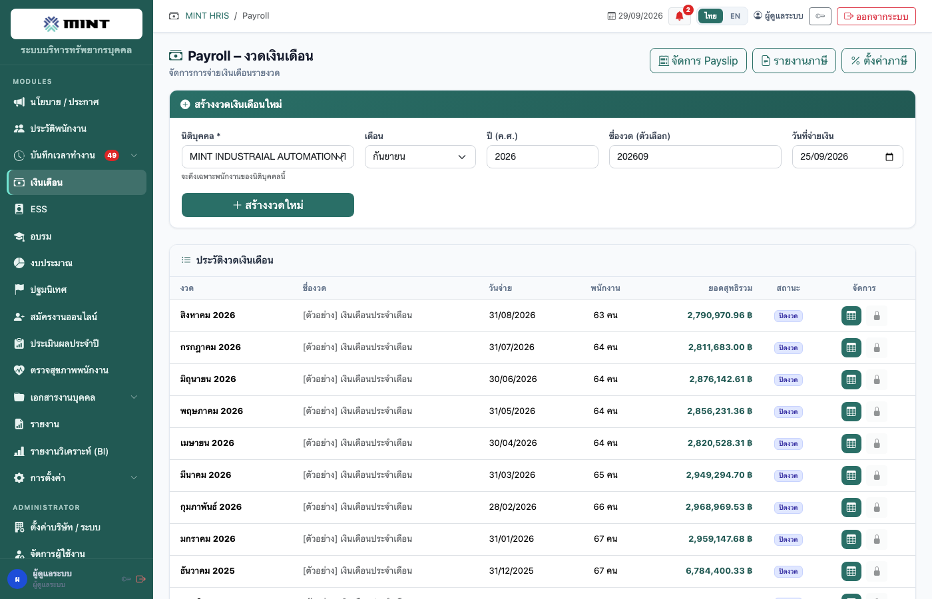Click lock icon for พฤษภาคม 2026 row
The height and width of the screenshot is (599, 932).
tap(877, 412)
